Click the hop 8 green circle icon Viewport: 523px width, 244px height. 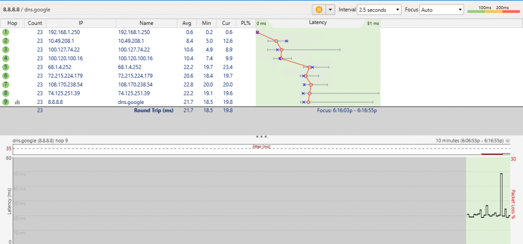coord(6,93)
